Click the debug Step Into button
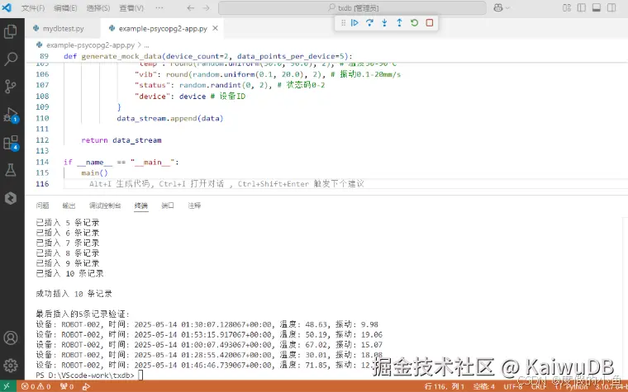 [x=384, y=23]
